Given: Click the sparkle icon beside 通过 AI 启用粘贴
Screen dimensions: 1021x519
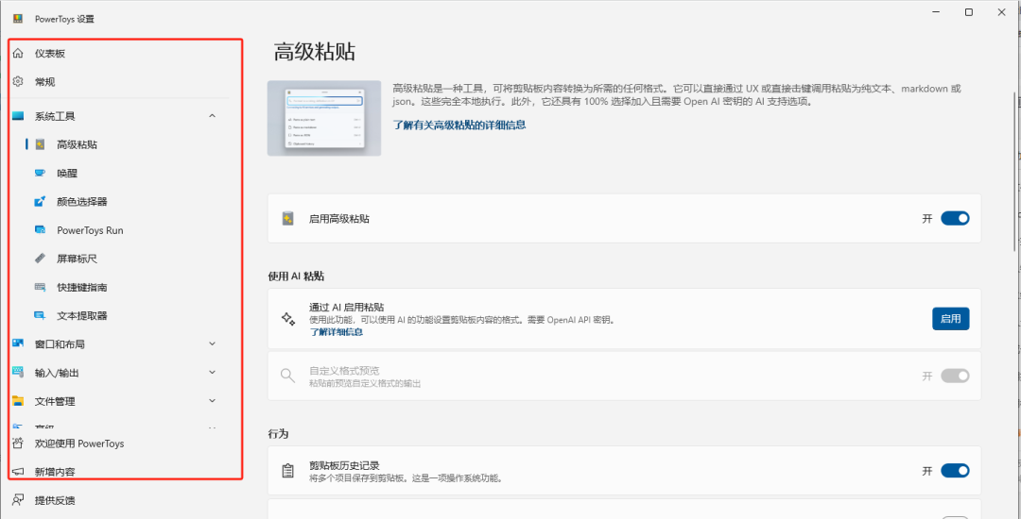Looking at the screenshot, I should click(x=287, y=318).
